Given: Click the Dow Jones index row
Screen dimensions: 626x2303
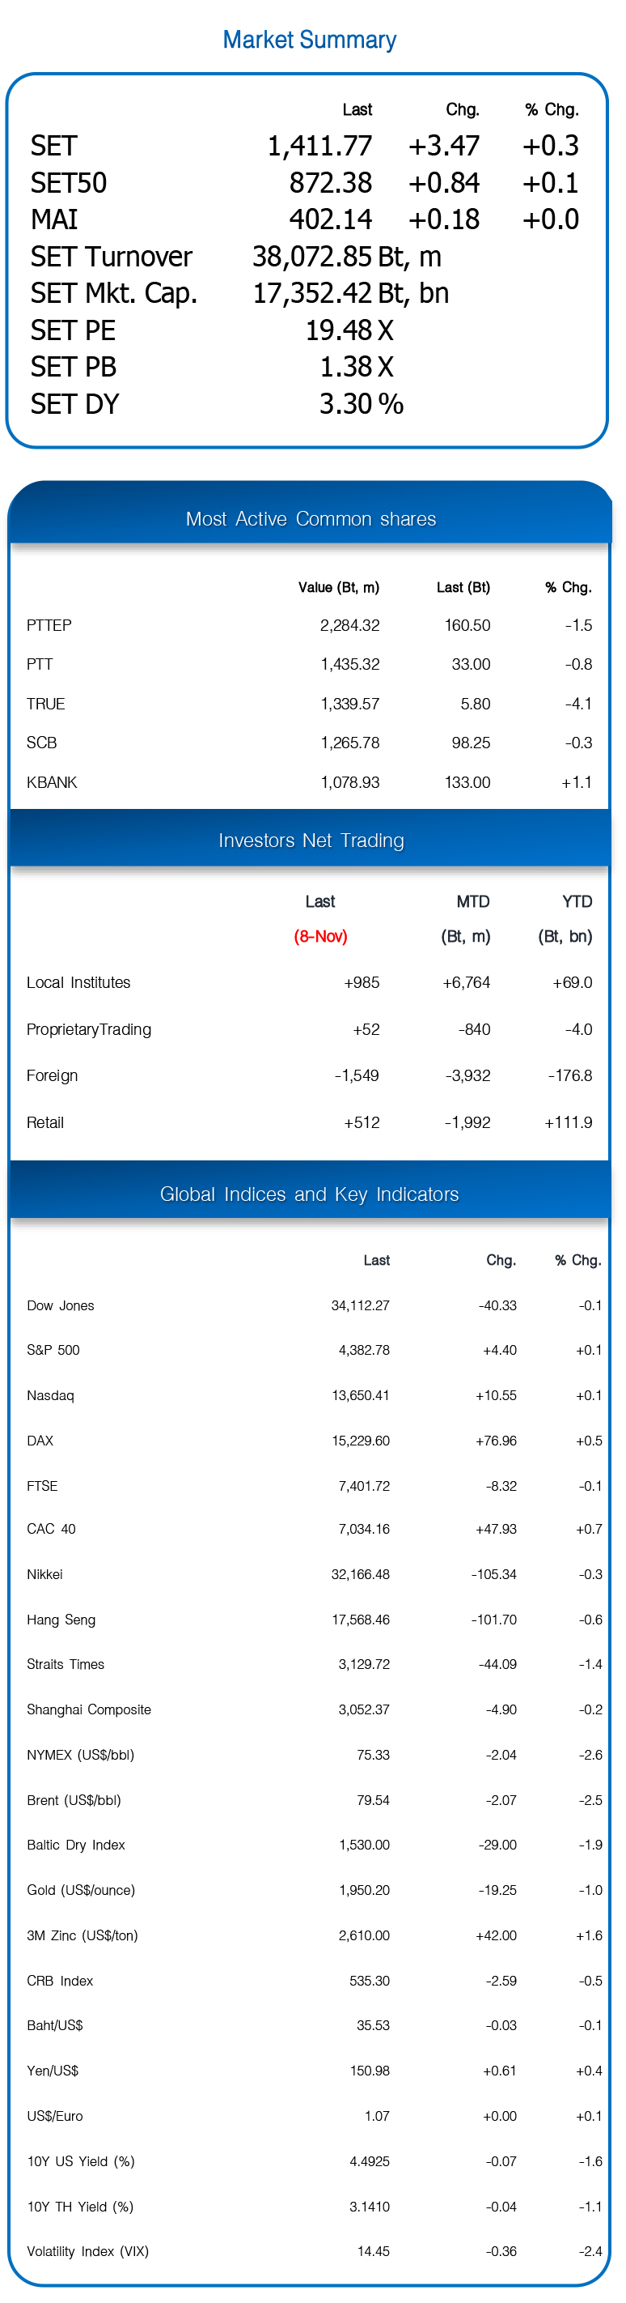Looking at the screenshot, I should pos(314,1306).
